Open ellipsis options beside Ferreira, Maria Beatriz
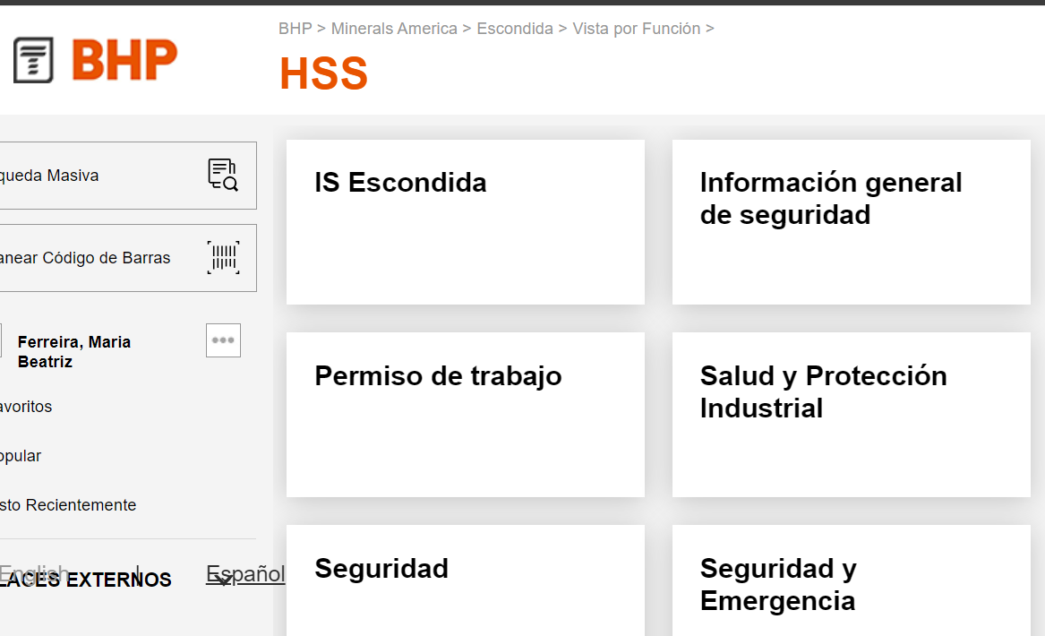Viewport: 1045px width, 636px height. coord(222,339)
